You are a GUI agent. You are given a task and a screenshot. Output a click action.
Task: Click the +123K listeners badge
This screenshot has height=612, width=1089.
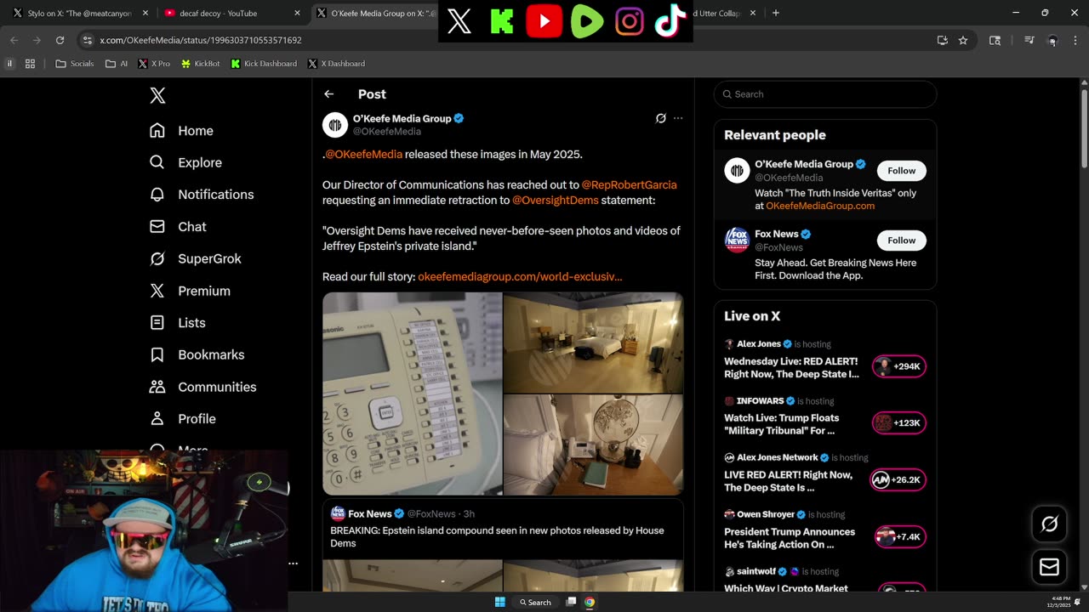(x=899, y=423)
